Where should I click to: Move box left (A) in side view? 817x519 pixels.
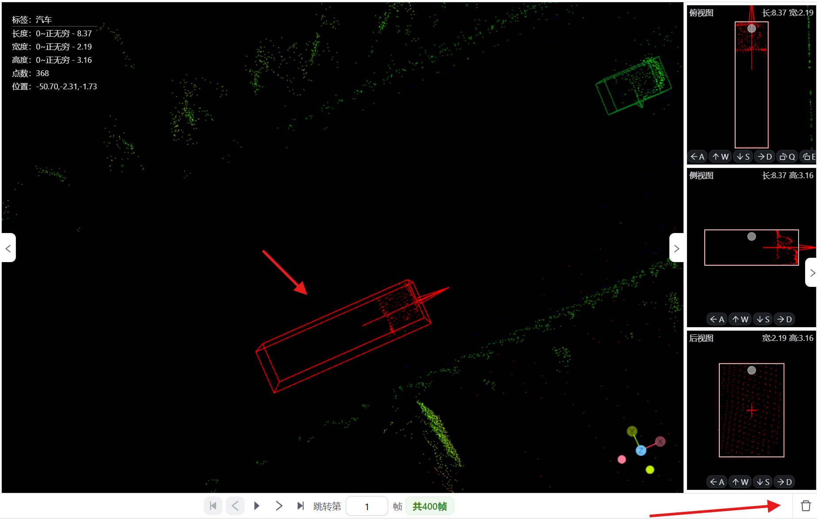[x=717, y=319]
